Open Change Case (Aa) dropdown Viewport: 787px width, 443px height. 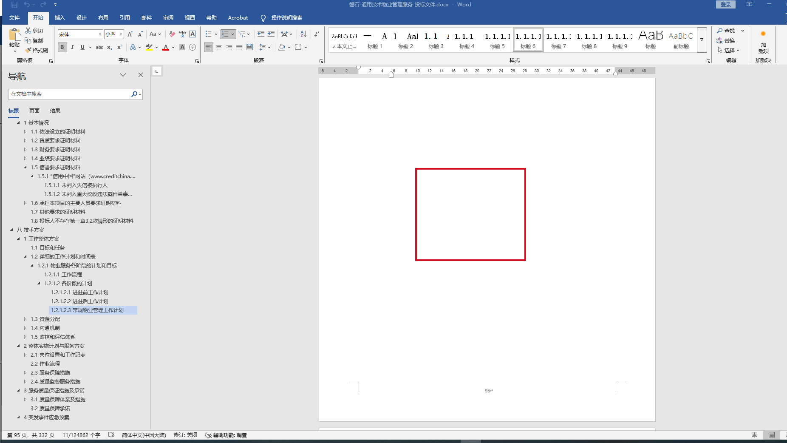155,34
